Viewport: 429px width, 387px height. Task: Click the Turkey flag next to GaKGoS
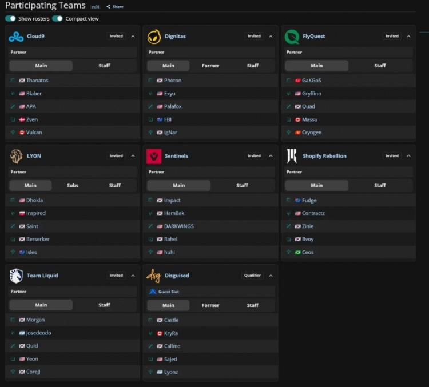tap(297, 81)
